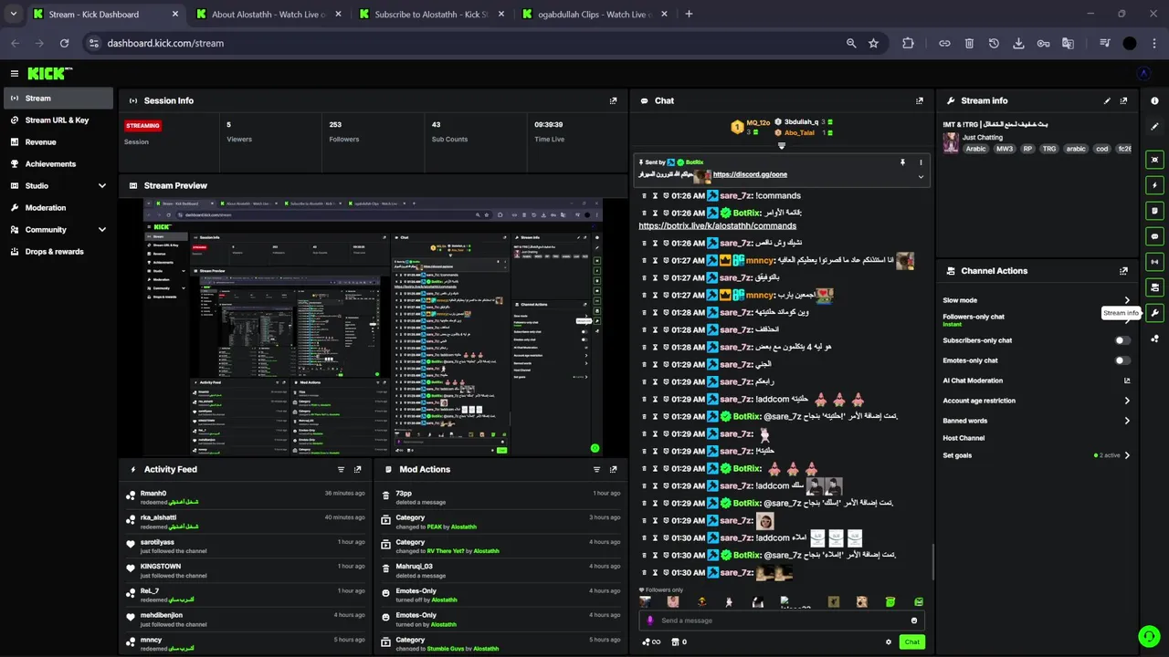Click the pencil icon in right sidebar

[x=1154, y=127]
